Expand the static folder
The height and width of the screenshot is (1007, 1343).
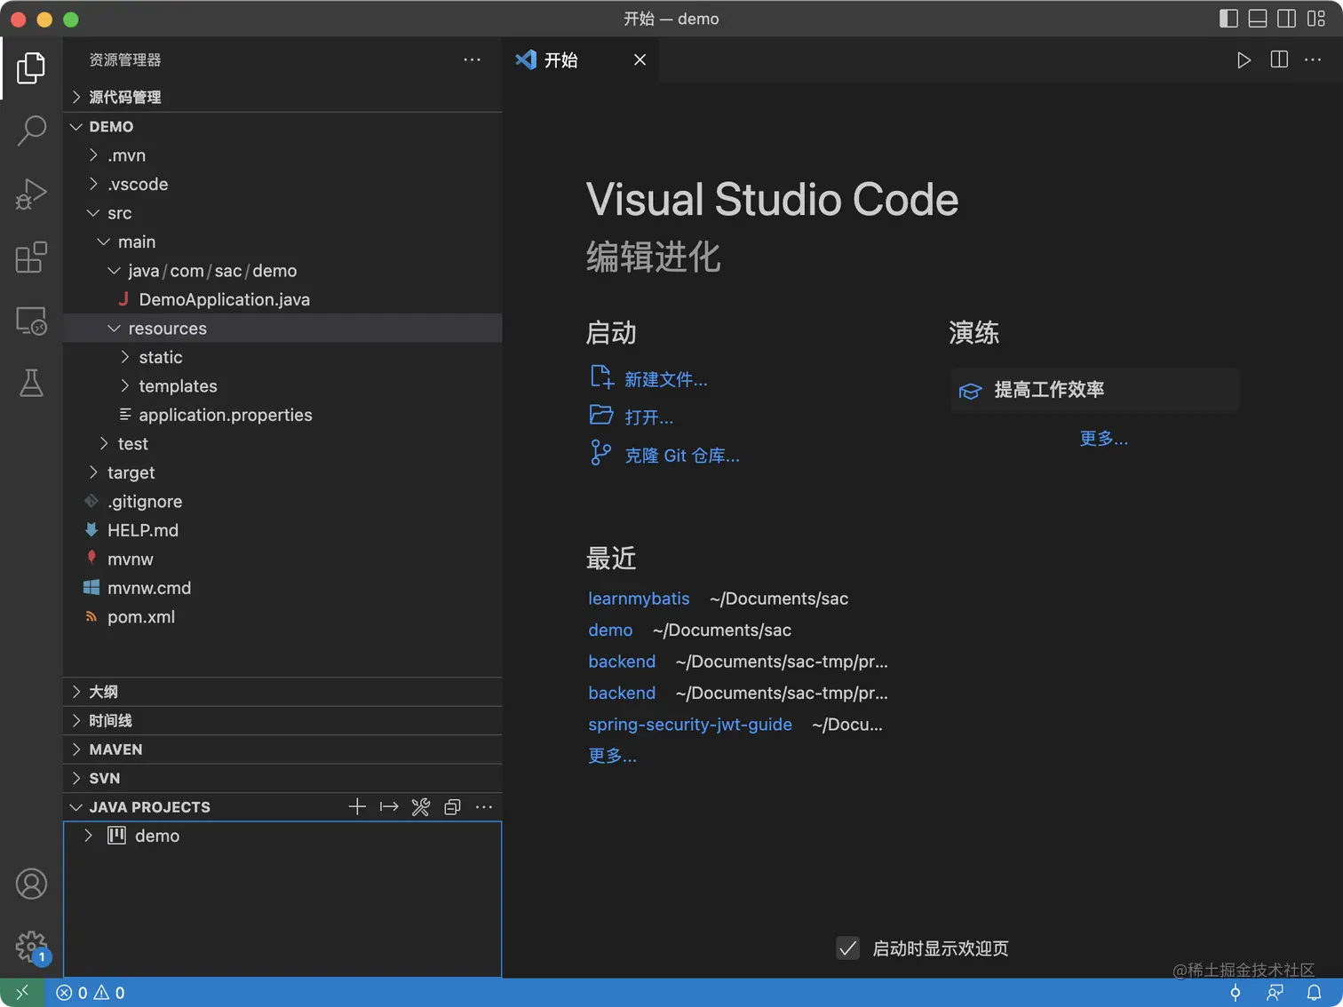coord(282,357)
